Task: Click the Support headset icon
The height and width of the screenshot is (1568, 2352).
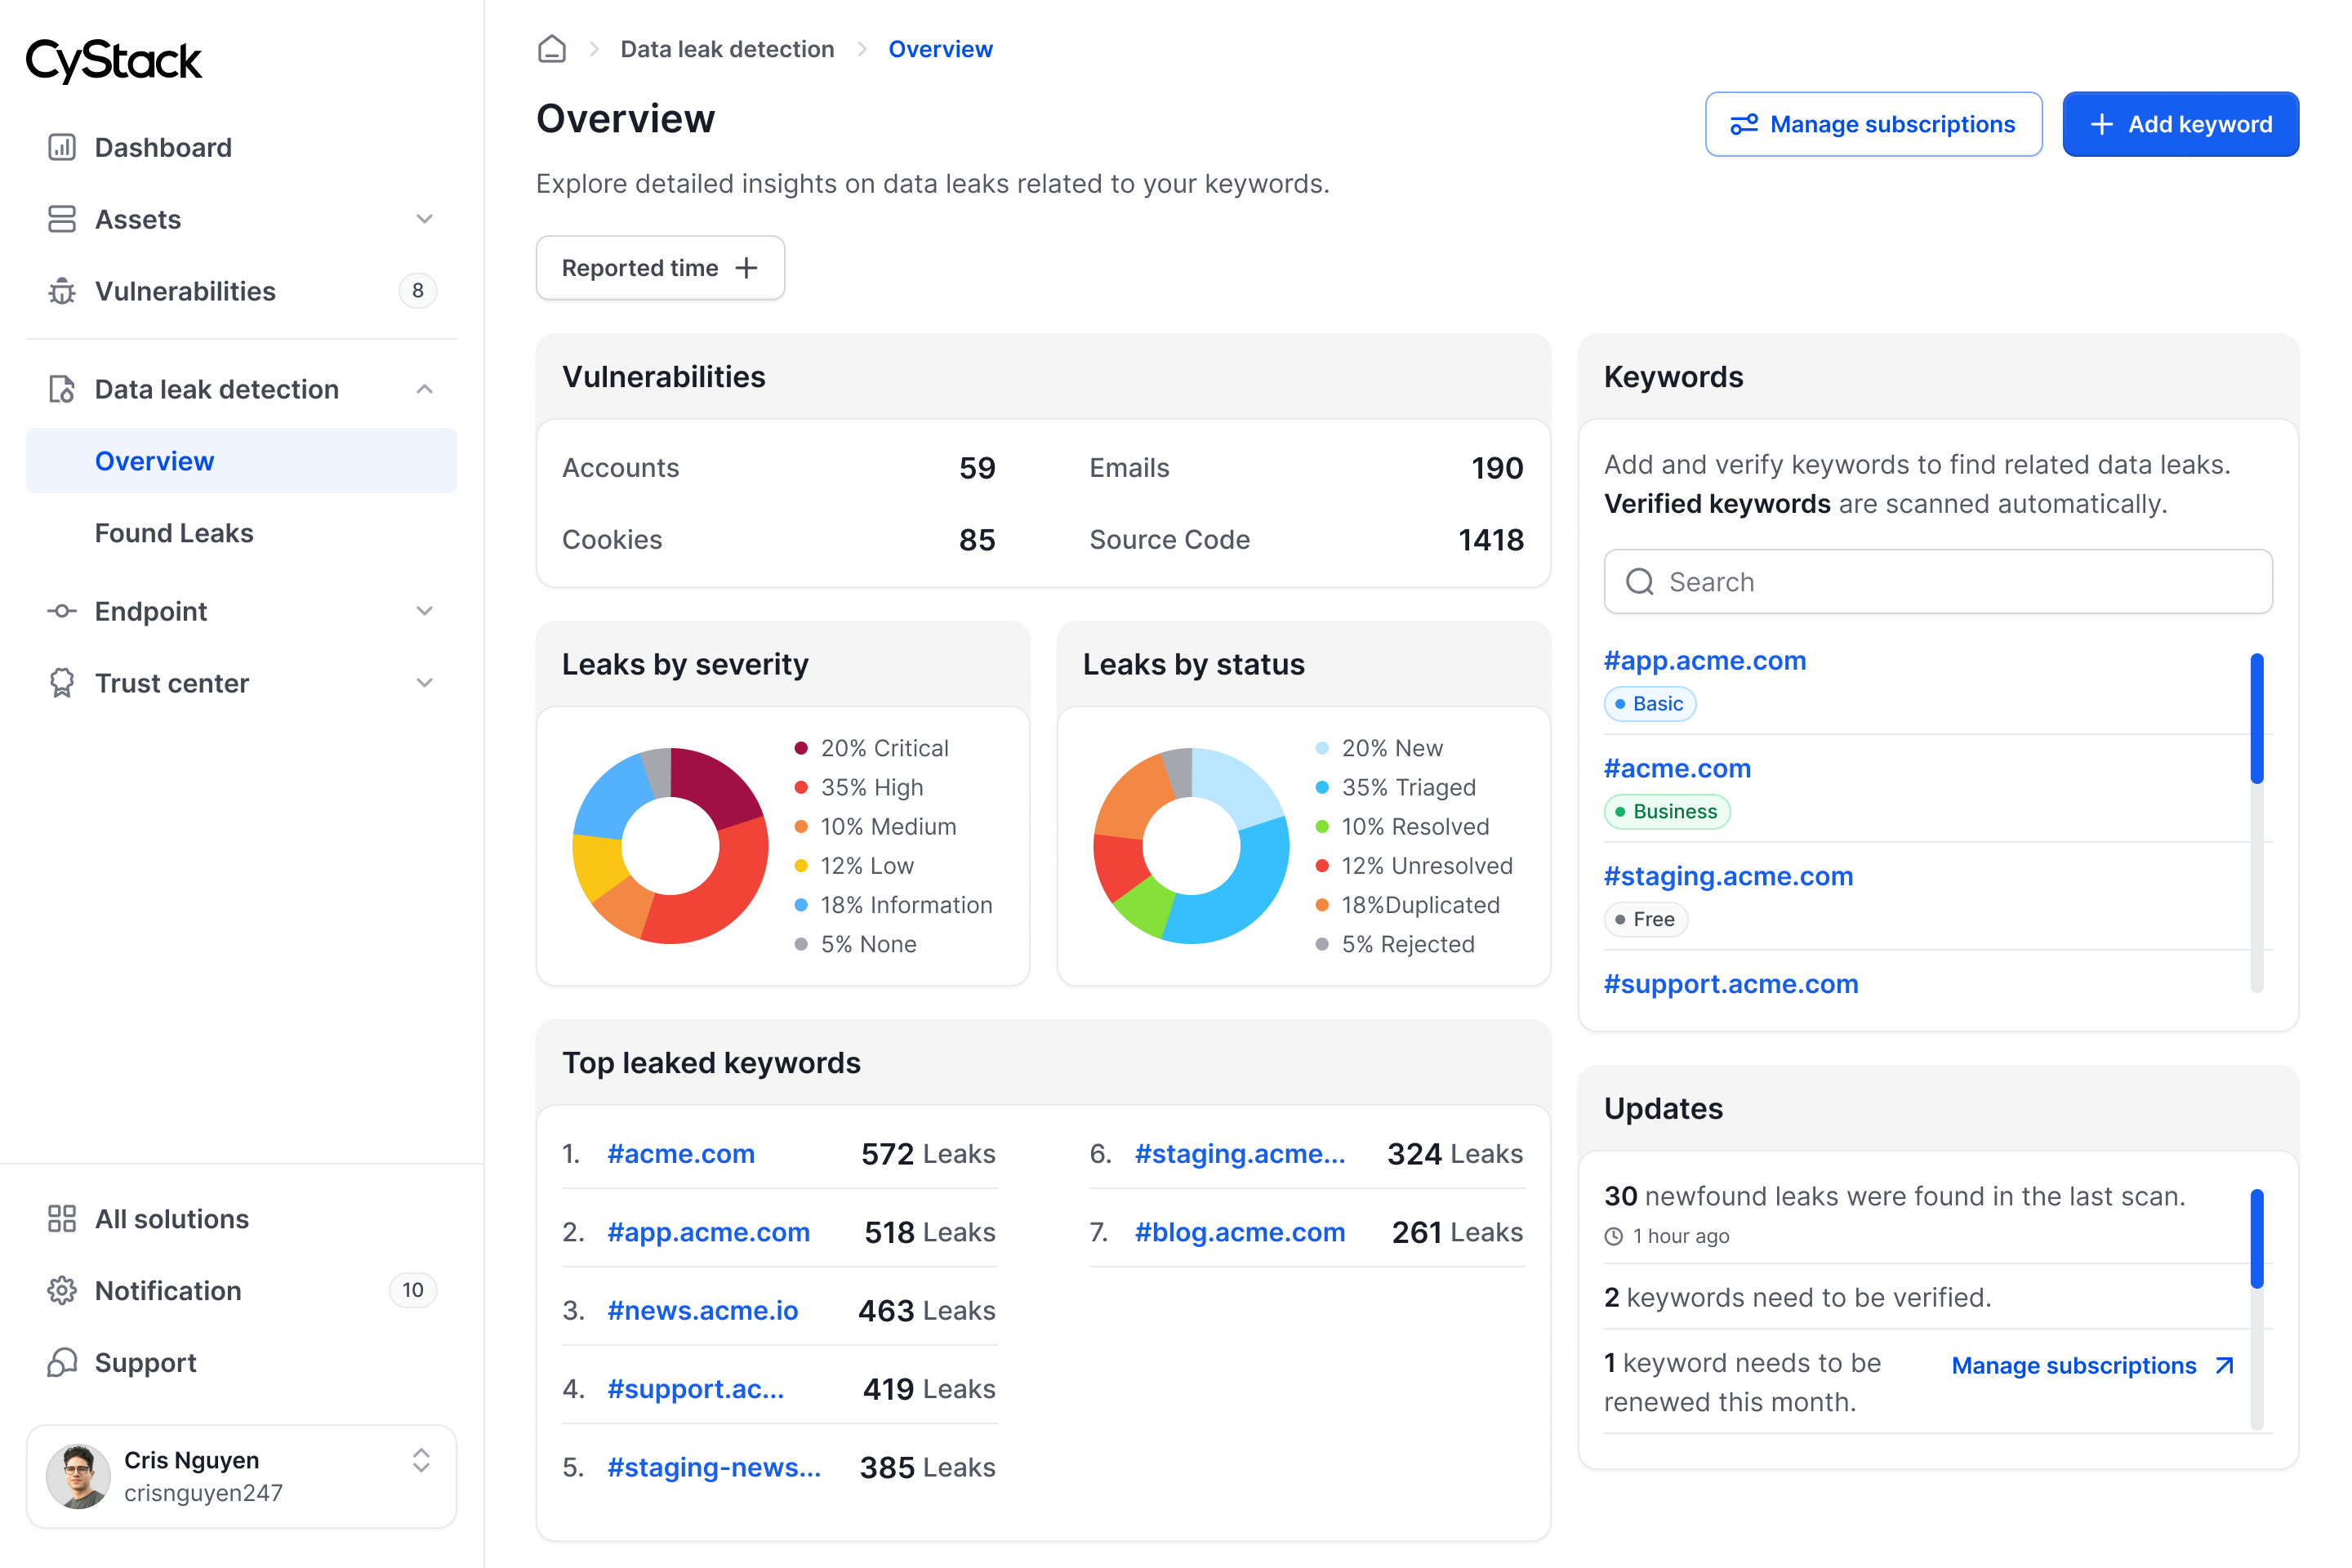Action: coord(62,1363)
